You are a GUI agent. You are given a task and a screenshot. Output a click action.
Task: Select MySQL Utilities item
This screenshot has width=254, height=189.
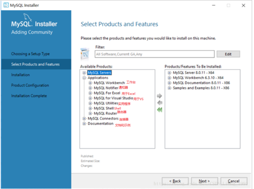pos(106,103)
